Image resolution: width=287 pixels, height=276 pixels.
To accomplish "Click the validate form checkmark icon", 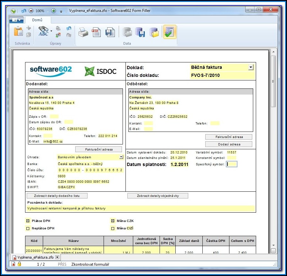I will point(170,32).
